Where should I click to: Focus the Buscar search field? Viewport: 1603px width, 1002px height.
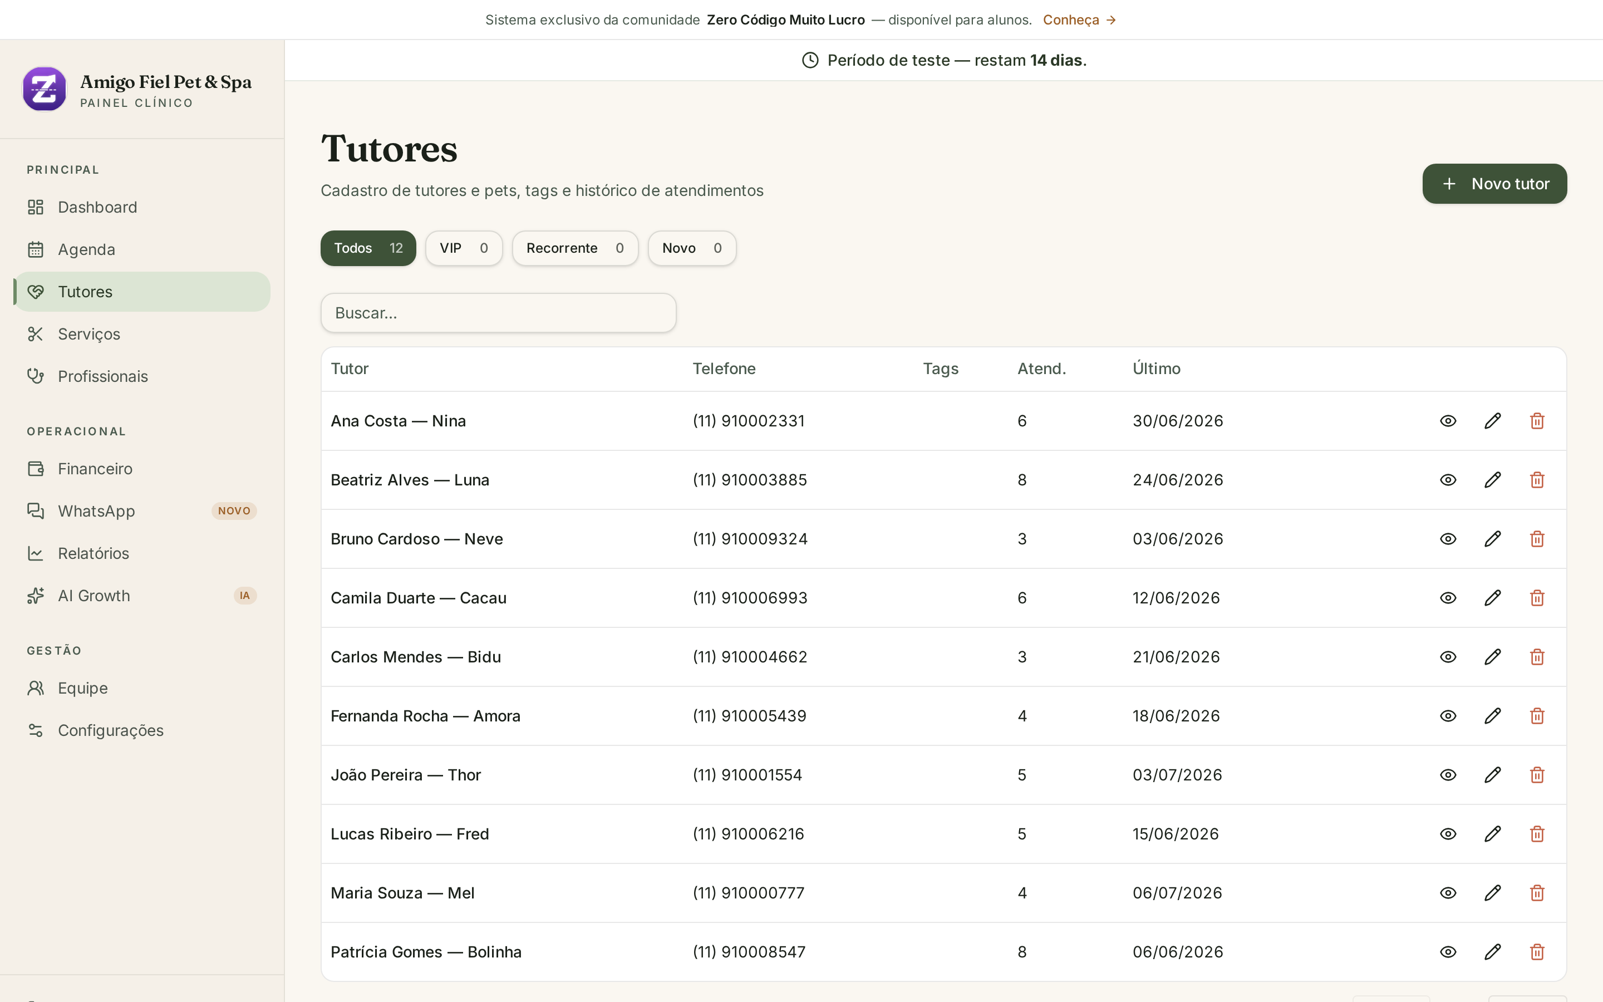[498, 313]
